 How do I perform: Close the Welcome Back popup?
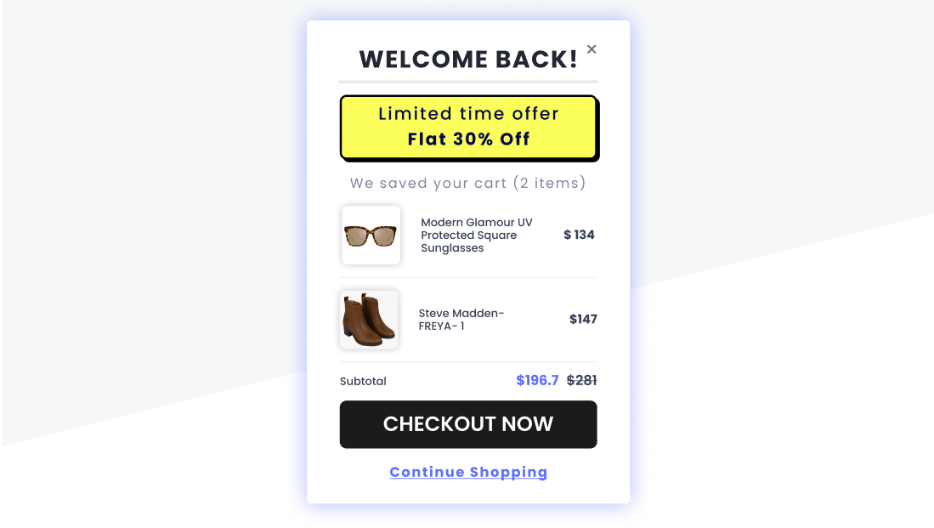click(x=592, y=49)
